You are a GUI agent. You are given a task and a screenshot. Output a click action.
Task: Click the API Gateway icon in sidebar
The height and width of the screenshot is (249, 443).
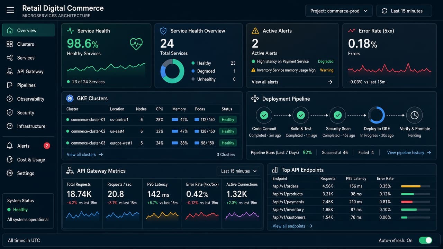pyautogui.click(x=10, y=72)
